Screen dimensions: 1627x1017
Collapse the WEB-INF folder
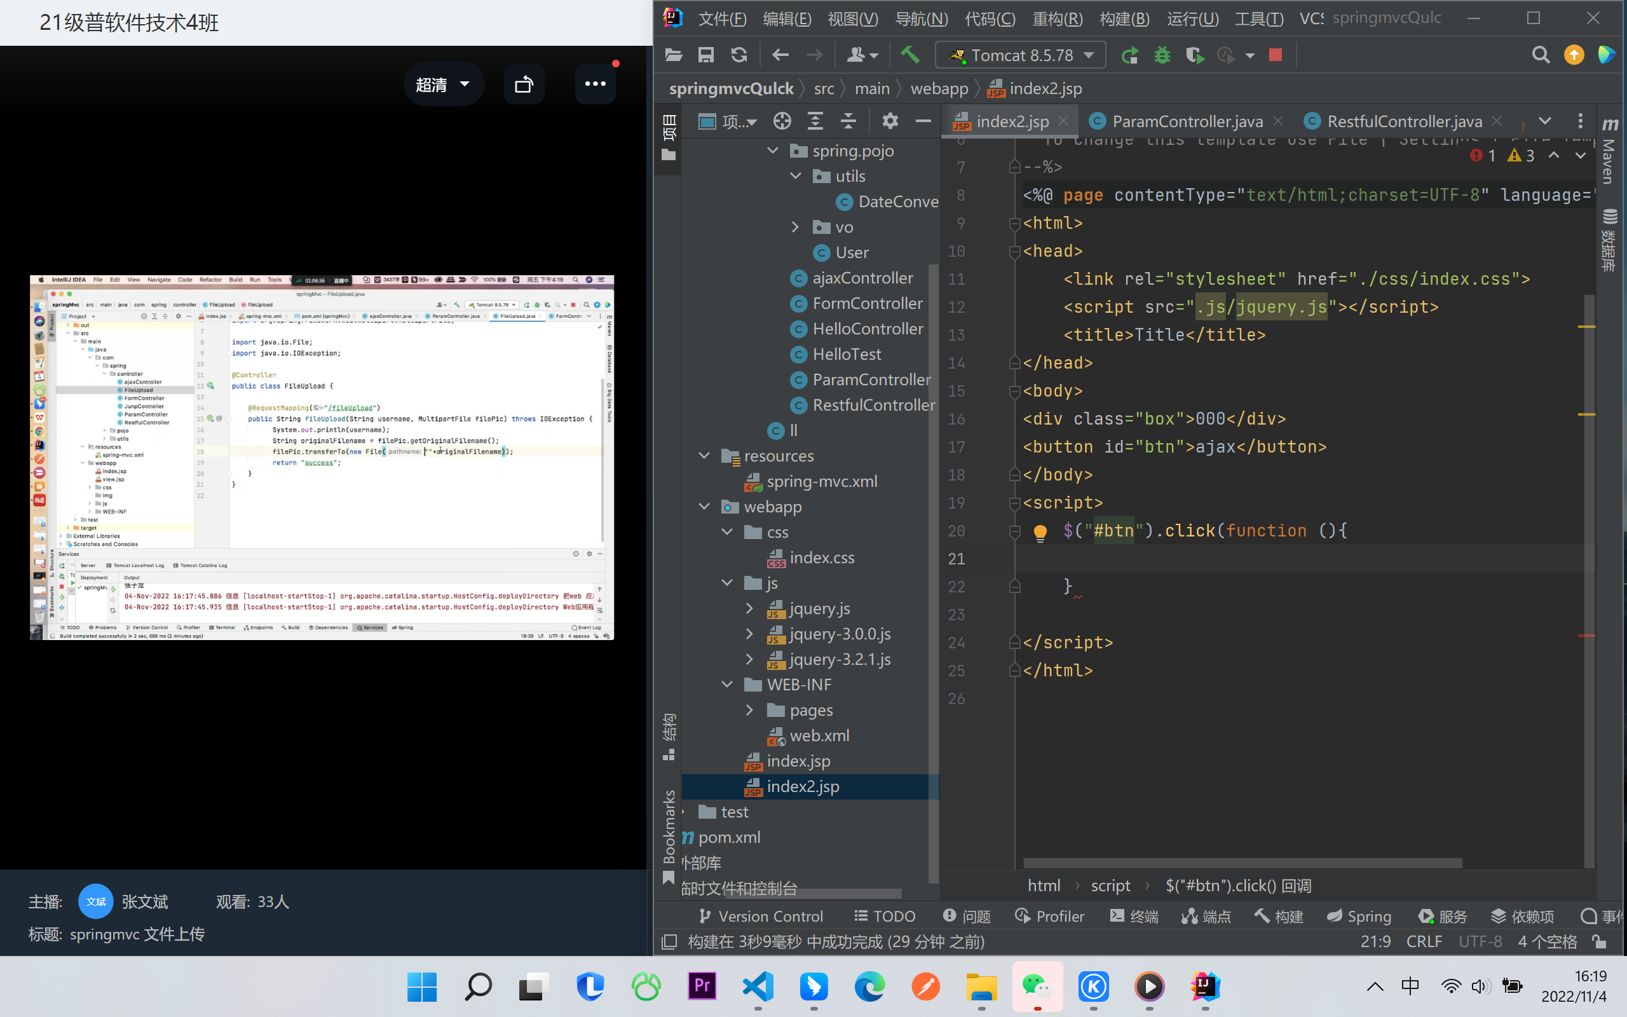click(728, 685)
